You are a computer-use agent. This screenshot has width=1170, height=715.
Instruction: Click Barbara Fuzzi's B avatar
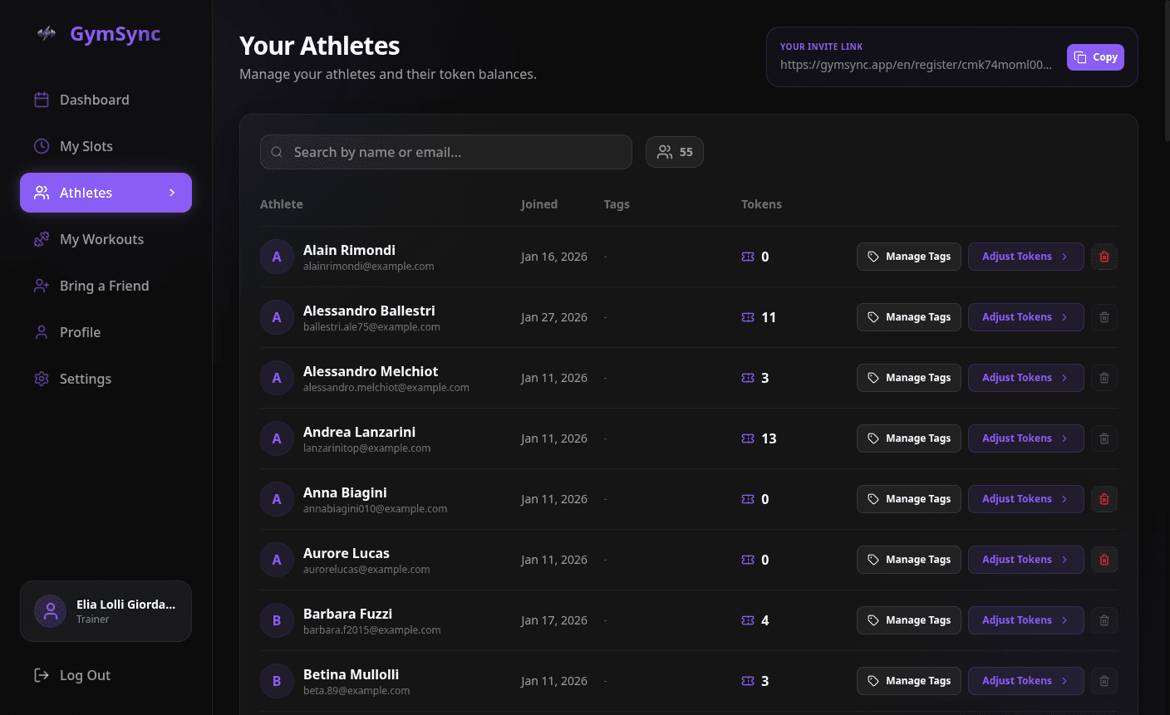pyautogui.click(x=277, y=620)
